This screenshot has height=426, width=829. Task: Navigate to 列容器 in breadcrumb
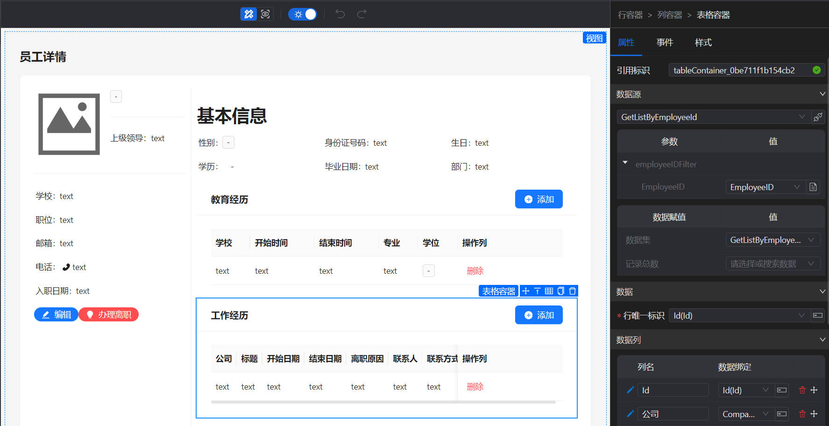coord(670,15)
